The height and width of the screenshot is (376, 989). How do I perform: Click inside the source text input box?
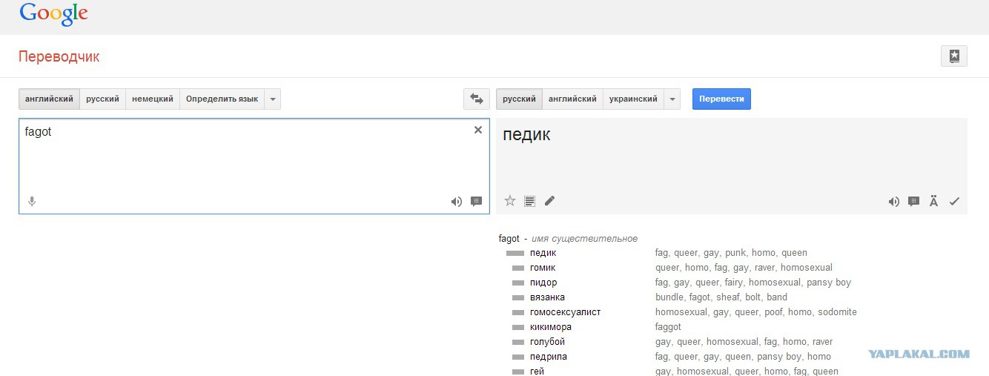[254, 166]
